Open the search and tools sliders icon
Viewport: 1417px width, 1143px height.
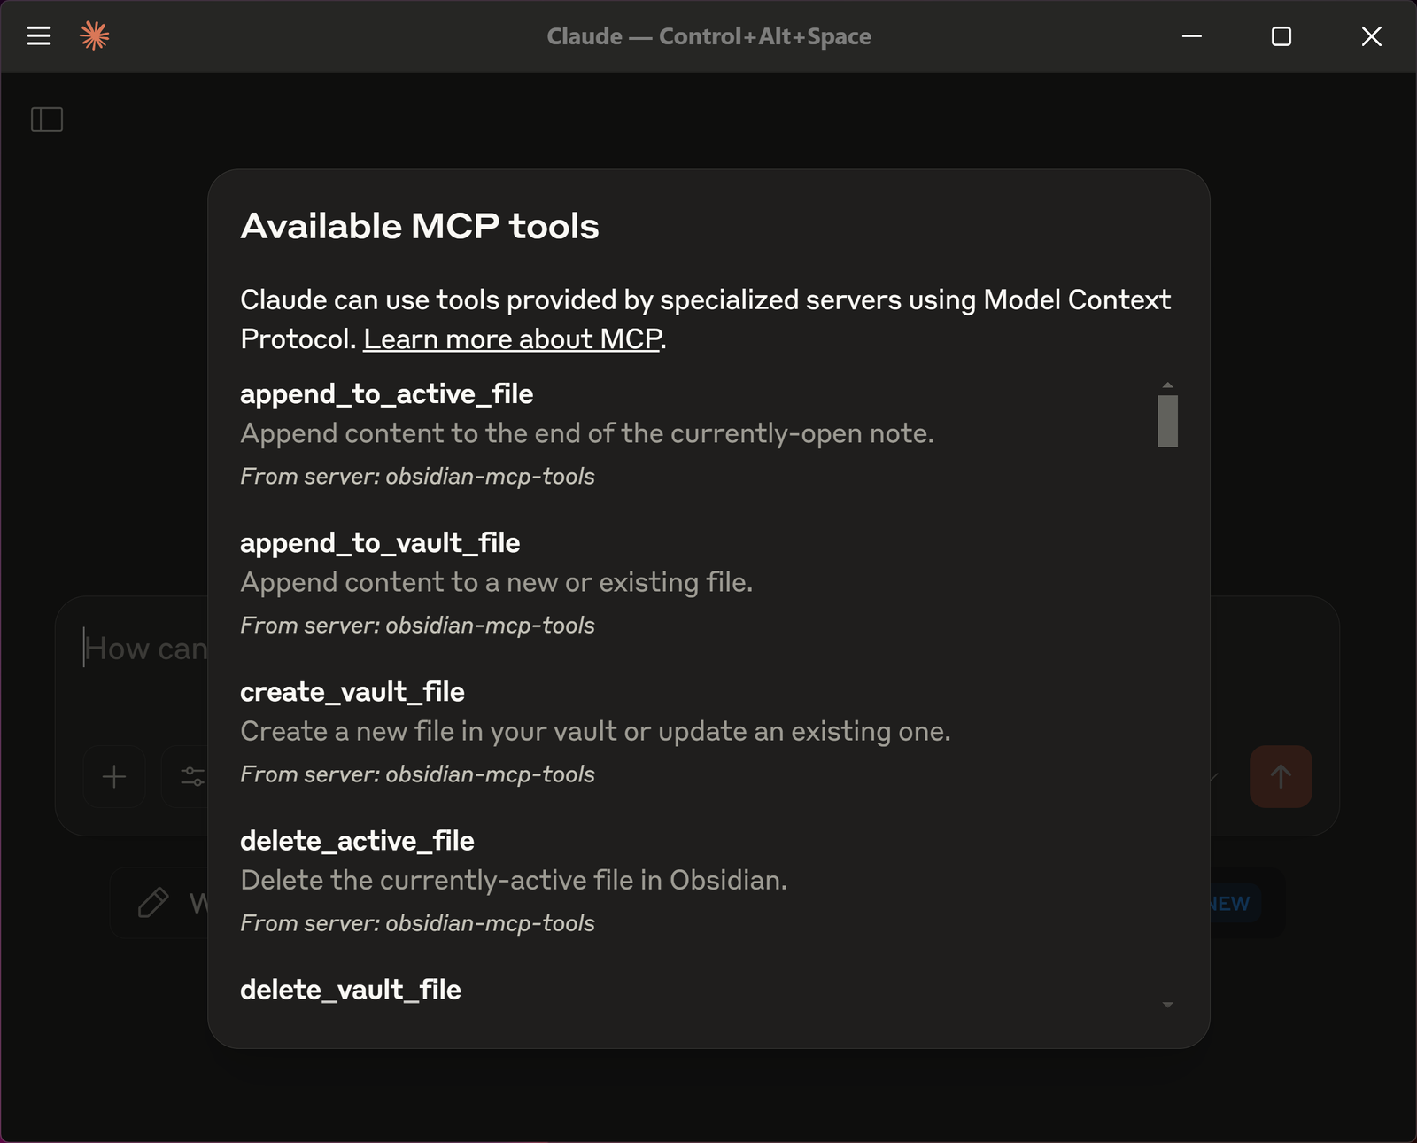click(x=191, y=777)
